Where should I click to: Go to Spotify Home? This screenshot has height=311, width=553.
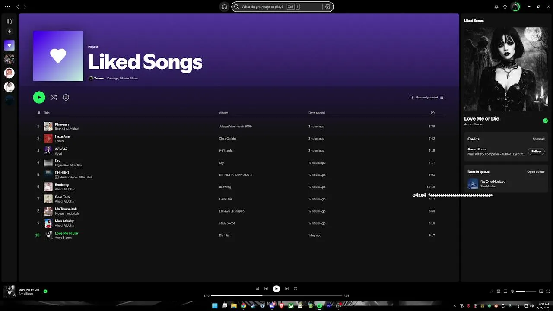click(x=224, y=7)
